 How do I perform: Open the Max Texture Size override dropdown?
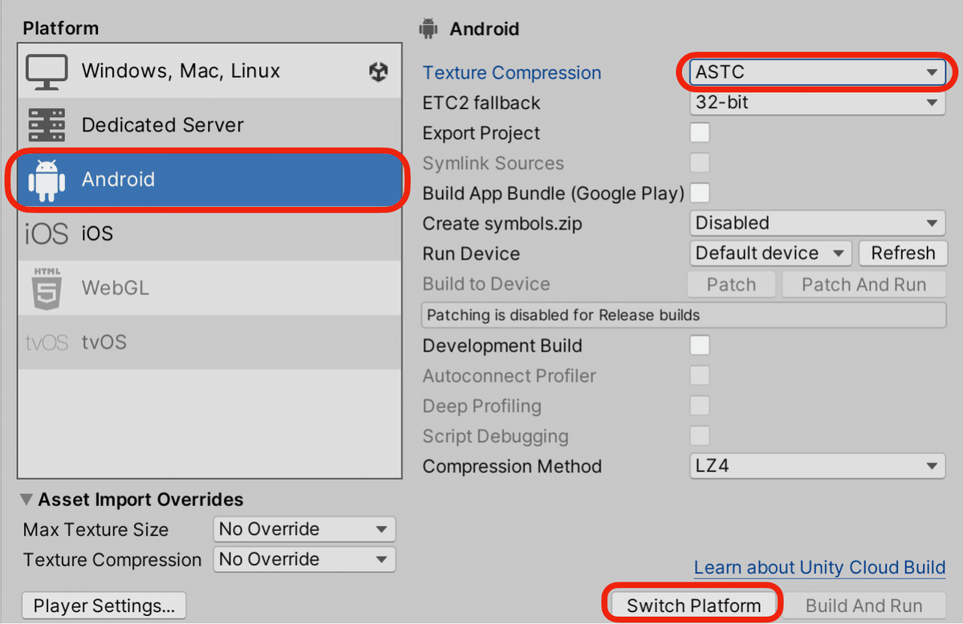(304, 529)
